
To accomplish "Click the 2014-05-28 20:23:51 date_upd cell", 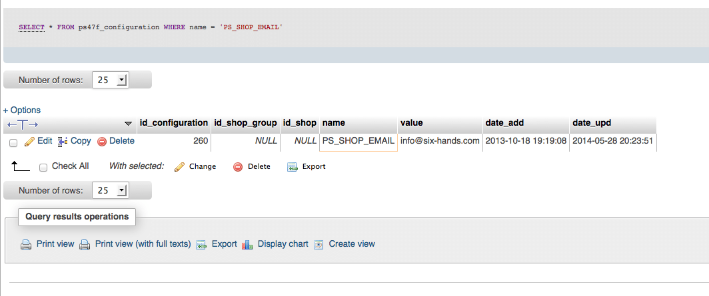I will pyautogui.click(x=612, y=141).
